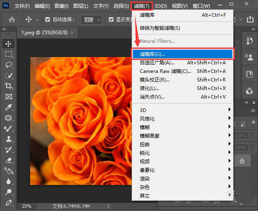Viewport: 258px width, 211px height.
Task: Expand the 模糊画廊 filter submenu
Action: point(183,136)
